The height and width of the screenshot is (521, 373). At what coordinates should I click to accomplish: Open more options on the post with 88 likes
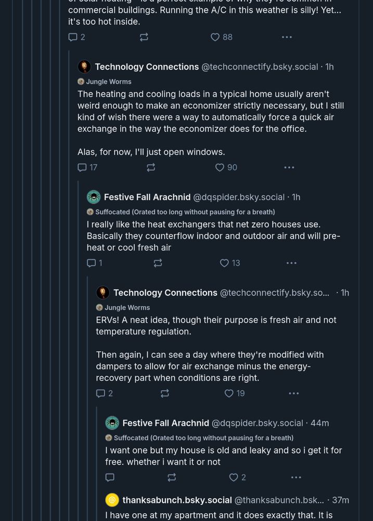click(287, 37)
